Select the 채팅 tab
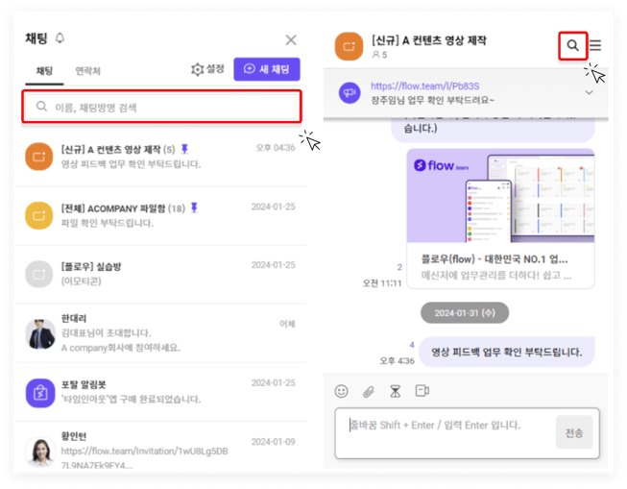This screenshot has height=489, width=627. (x=44, y=71)
